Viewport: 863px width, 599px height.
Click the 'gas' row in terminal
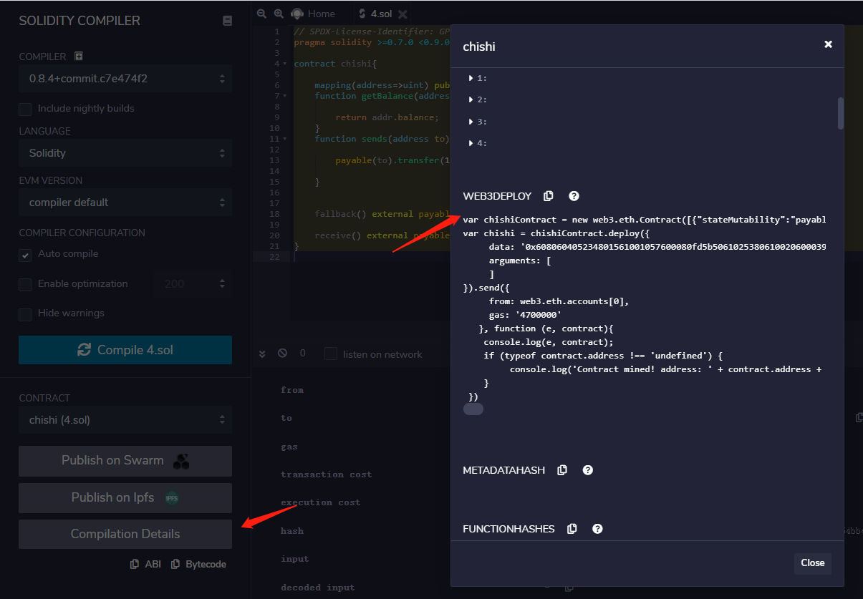click(289, 447)
